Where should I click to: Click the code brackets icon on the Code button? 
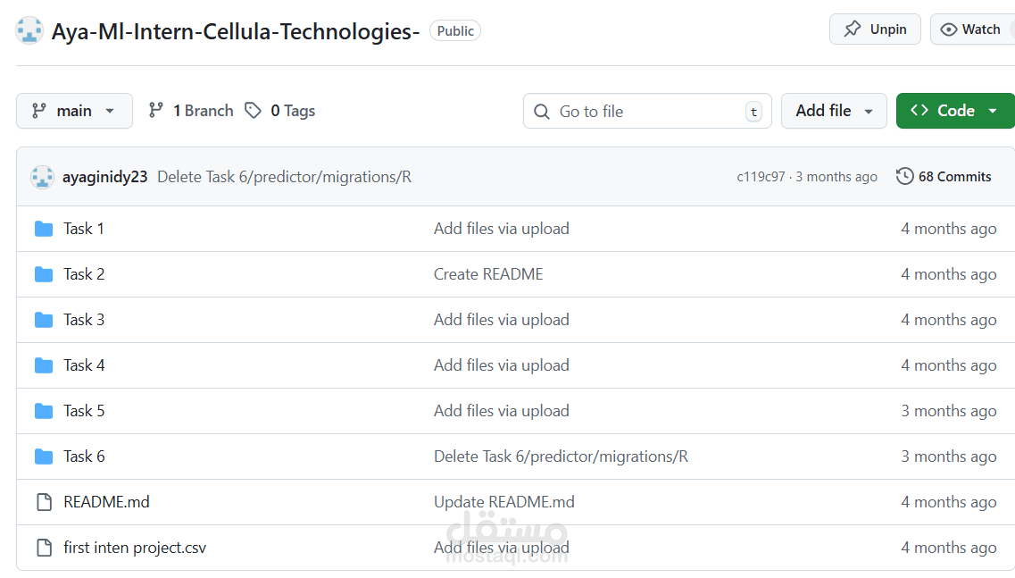coord(920,110)
